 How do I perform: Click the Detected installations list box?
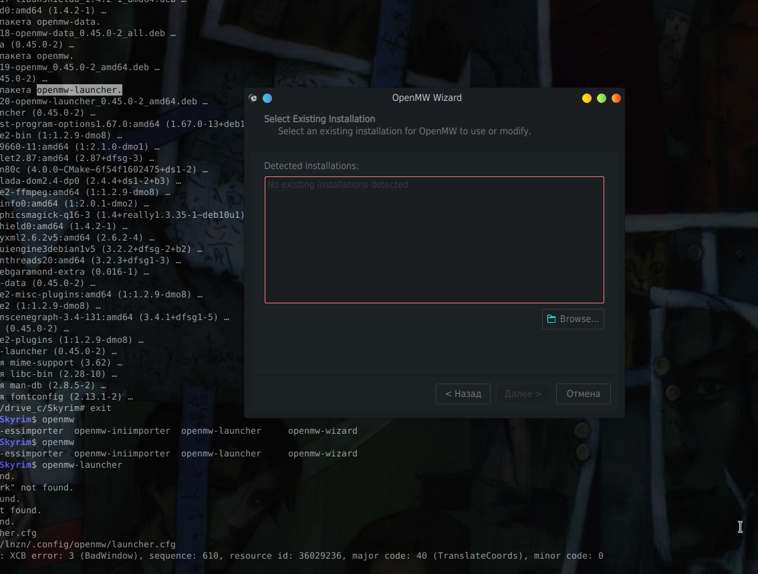point(434,240)
